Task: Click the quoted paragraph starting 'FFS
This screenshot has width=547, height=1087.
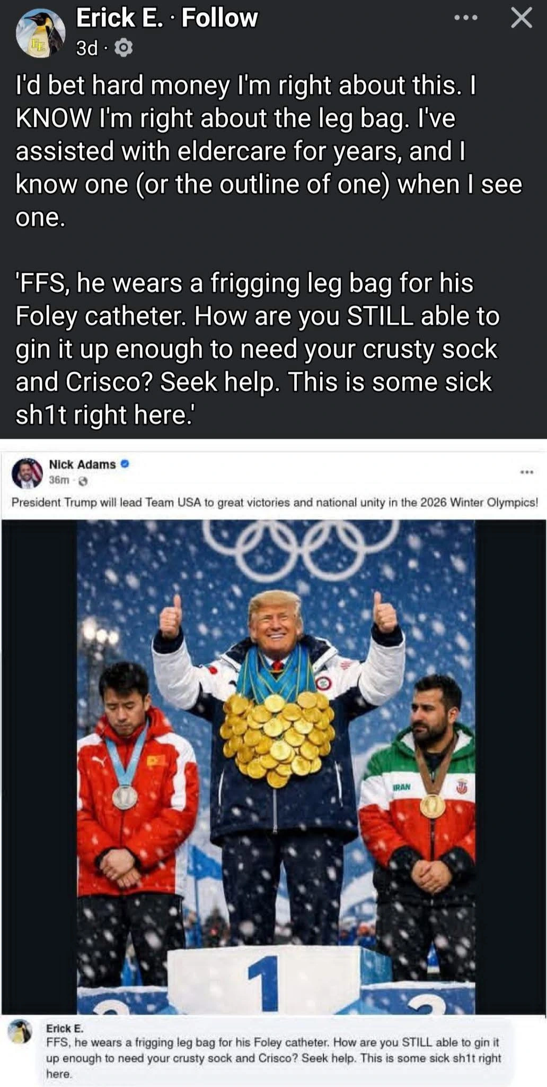Action: (258, 349)
